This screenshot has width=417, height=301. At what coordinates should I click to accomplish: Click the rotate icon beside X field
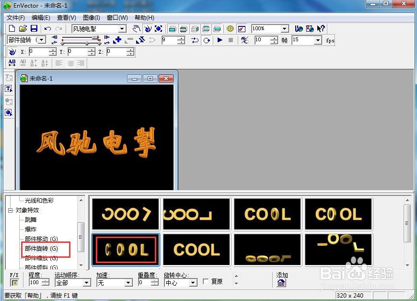12,52
